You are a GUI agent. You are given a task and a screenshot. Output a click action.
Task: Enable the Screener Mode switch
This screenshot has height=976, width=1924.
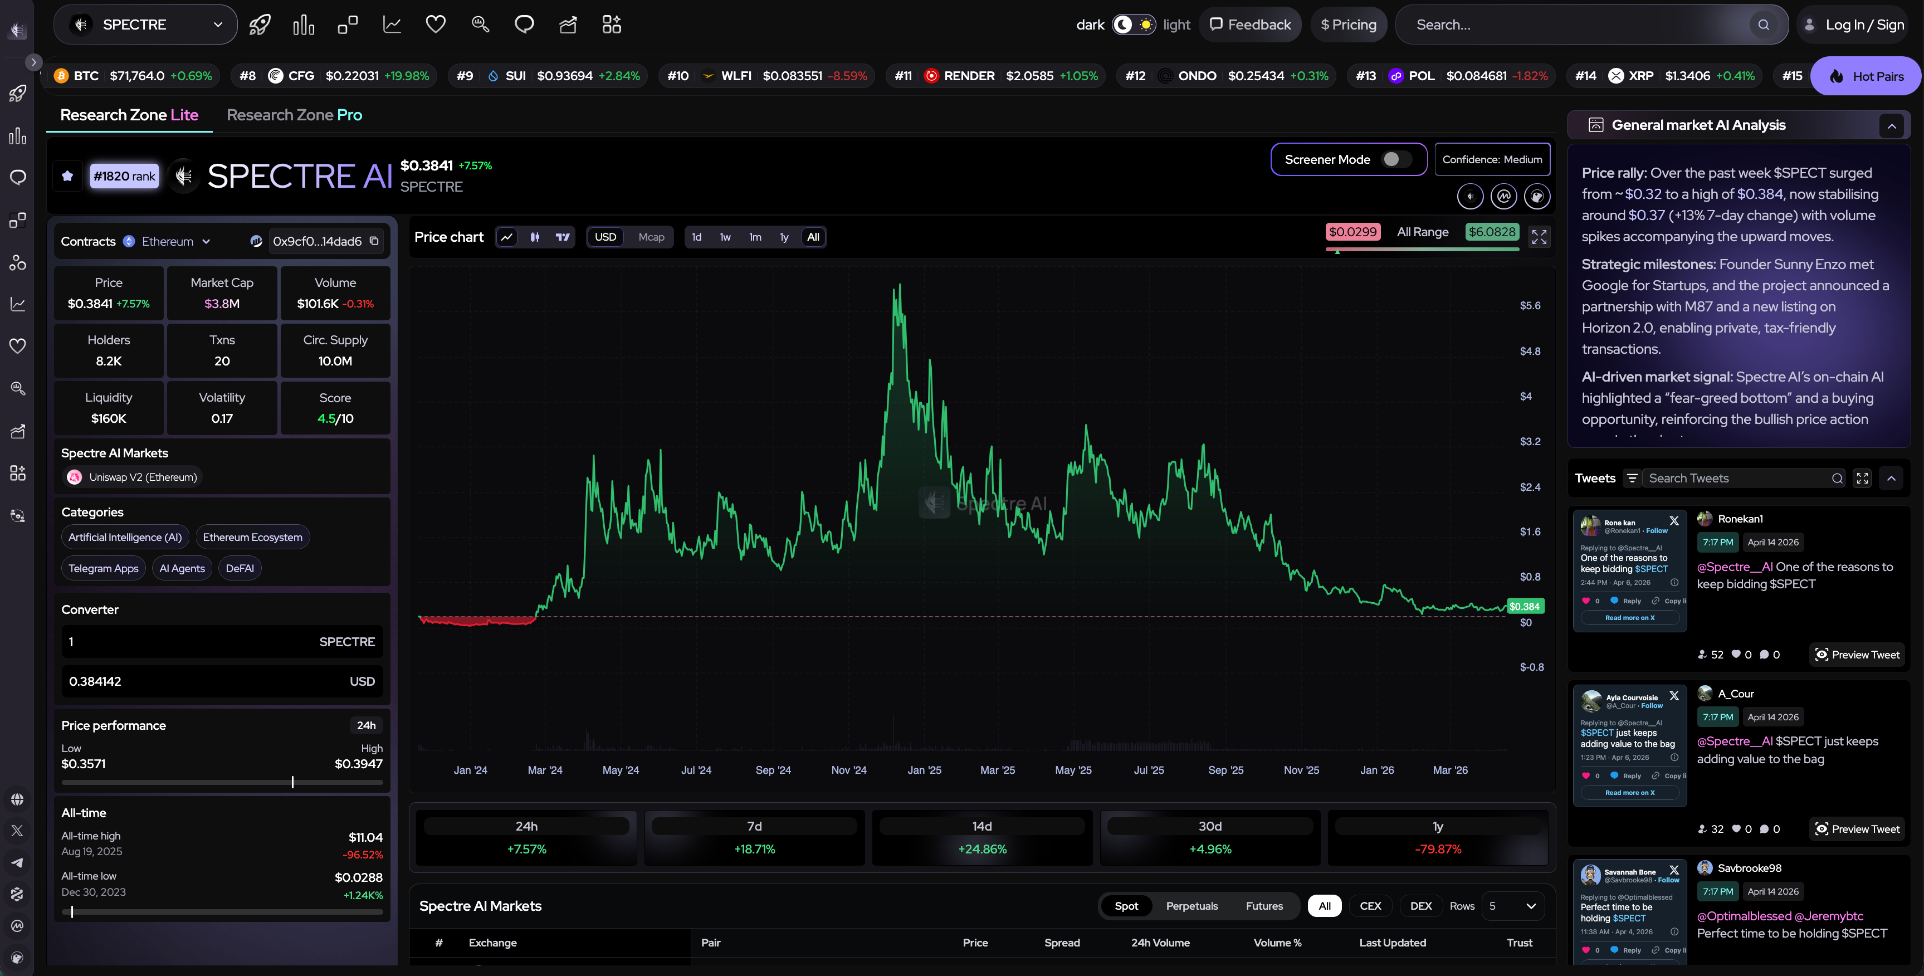click(1396, 159)
